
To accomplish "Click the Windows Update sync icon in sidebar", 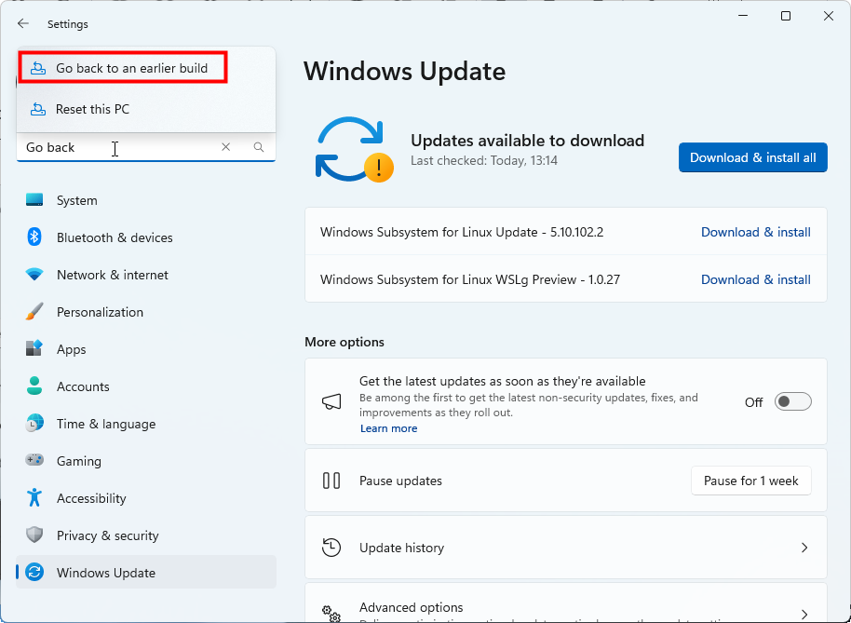I will tap(34, 572).
